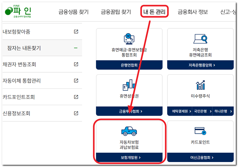Click the FINE 파인 logo
The height and width of the screenshot is (167, 238).
(18, 11)
